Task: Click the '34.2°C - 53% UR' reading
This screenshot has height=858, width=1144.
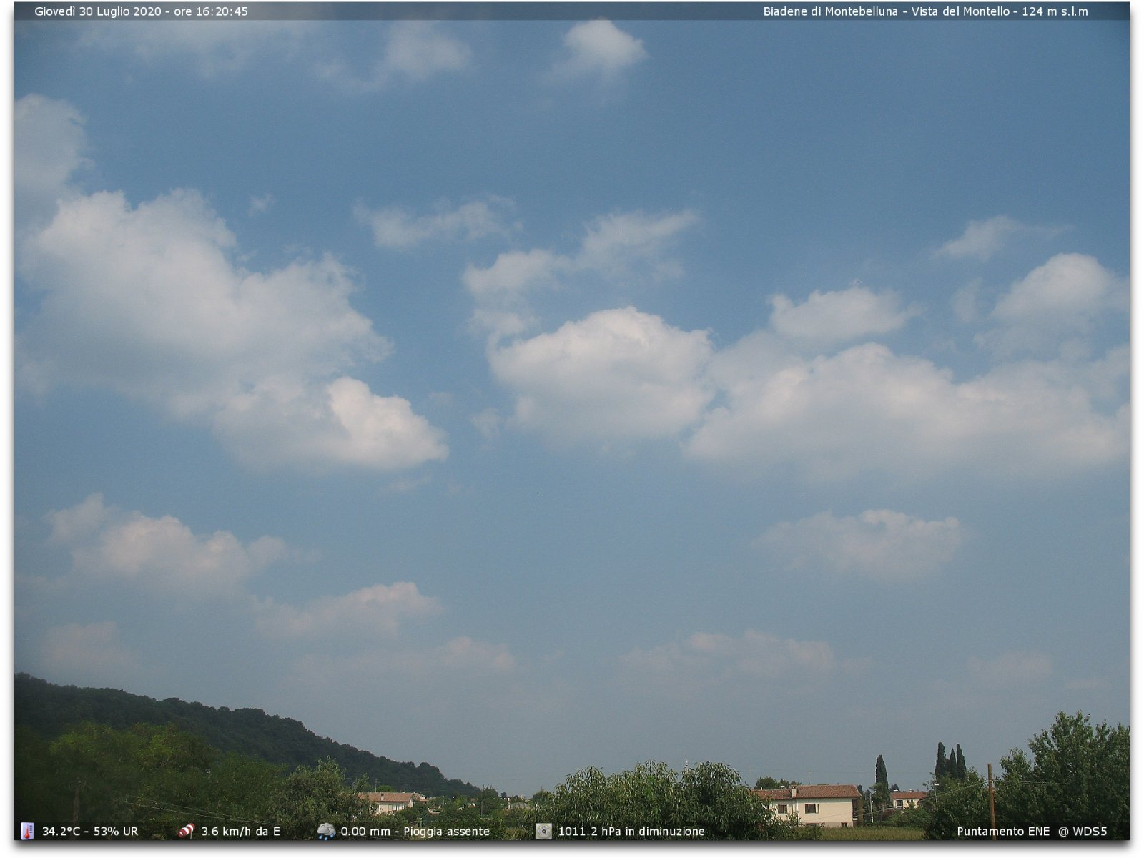Action: coord(90,832)
